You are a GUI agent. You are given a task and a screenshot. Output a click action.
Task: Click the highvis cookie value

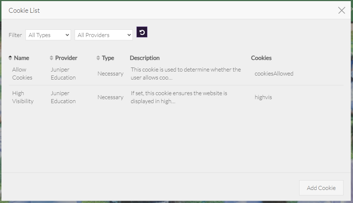pos(263,97)
